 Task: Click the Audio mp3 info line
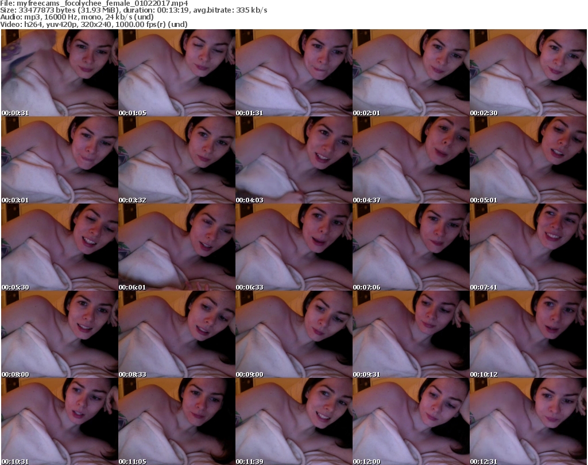[77, 17]
